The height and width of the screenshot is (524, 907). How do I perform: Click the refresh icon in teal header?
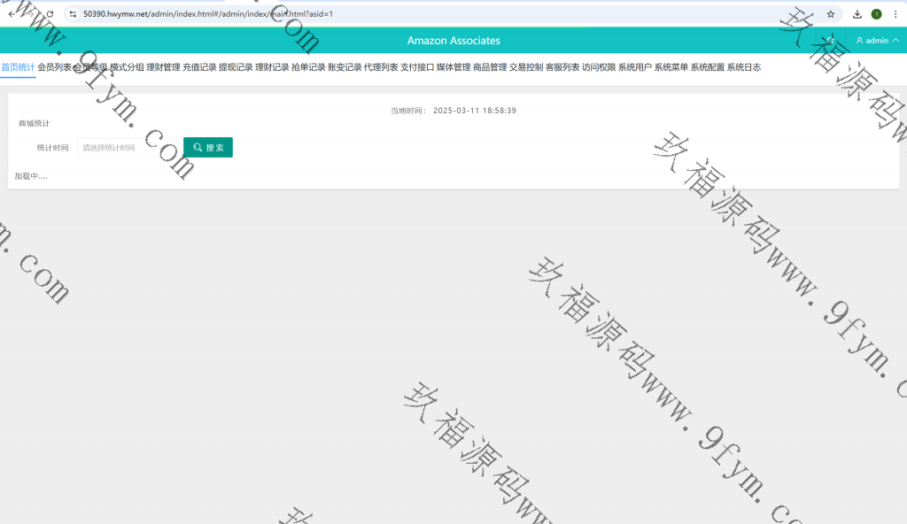830,41
